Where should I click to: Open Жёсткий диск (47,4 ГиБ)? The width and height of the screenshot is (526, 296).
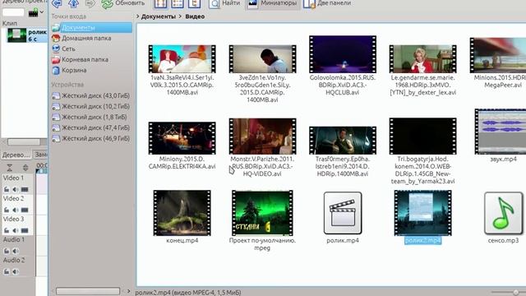(91, 128)
